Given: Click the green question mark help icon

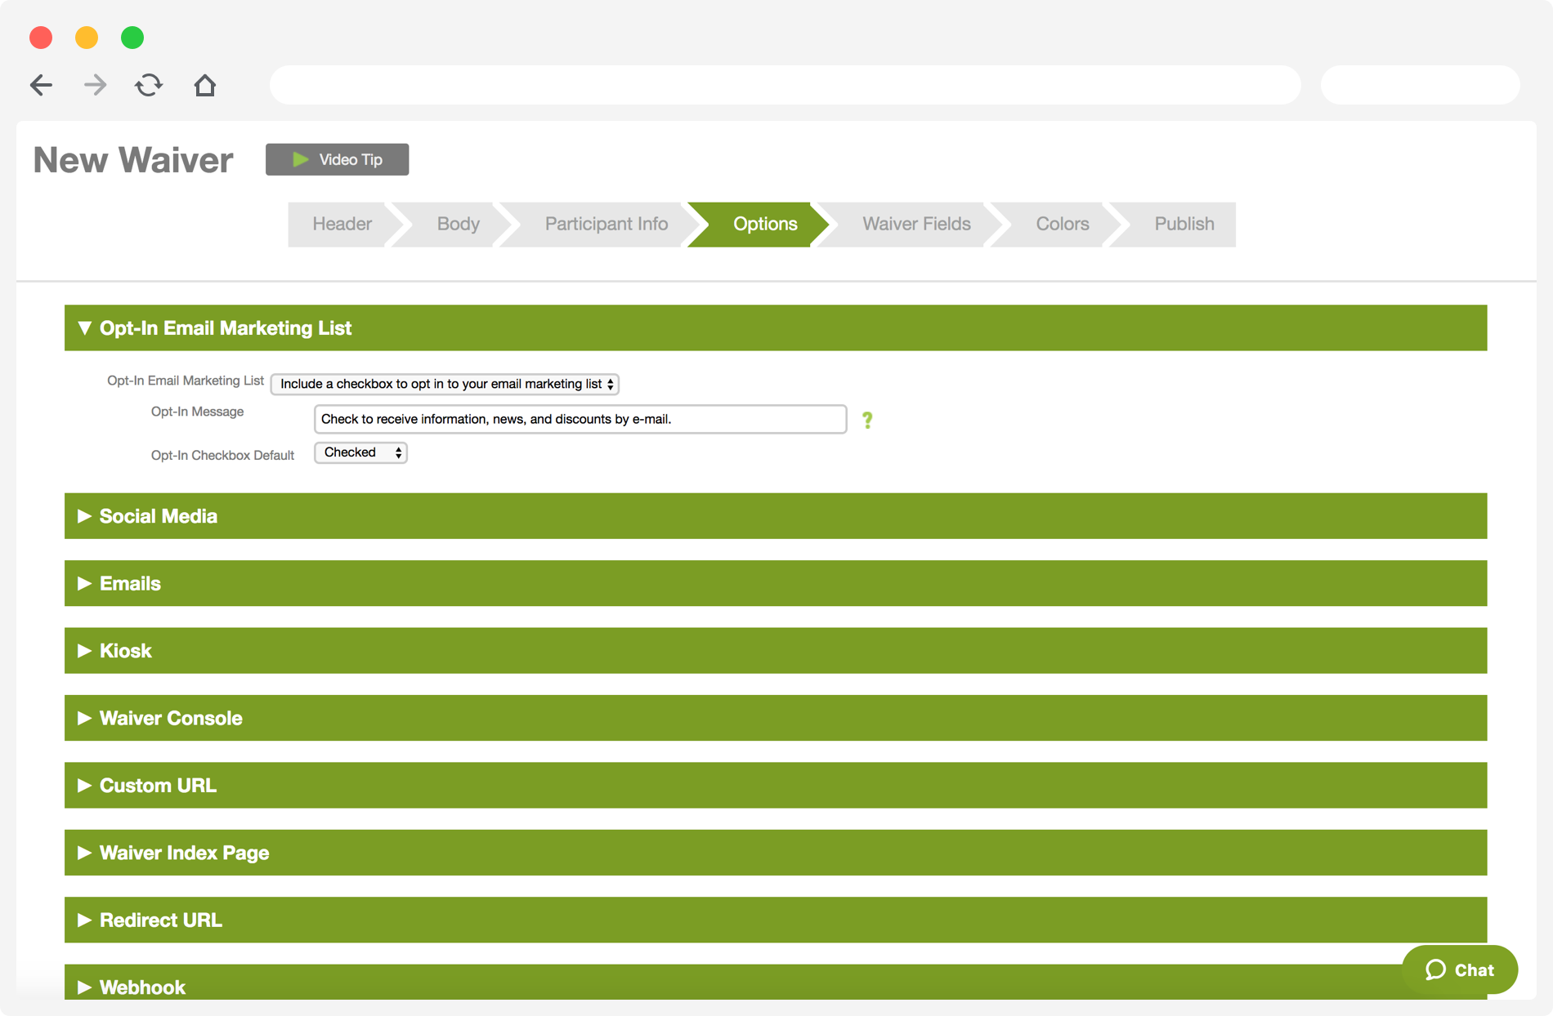Looking at the screenshot, I should [867, 421].
